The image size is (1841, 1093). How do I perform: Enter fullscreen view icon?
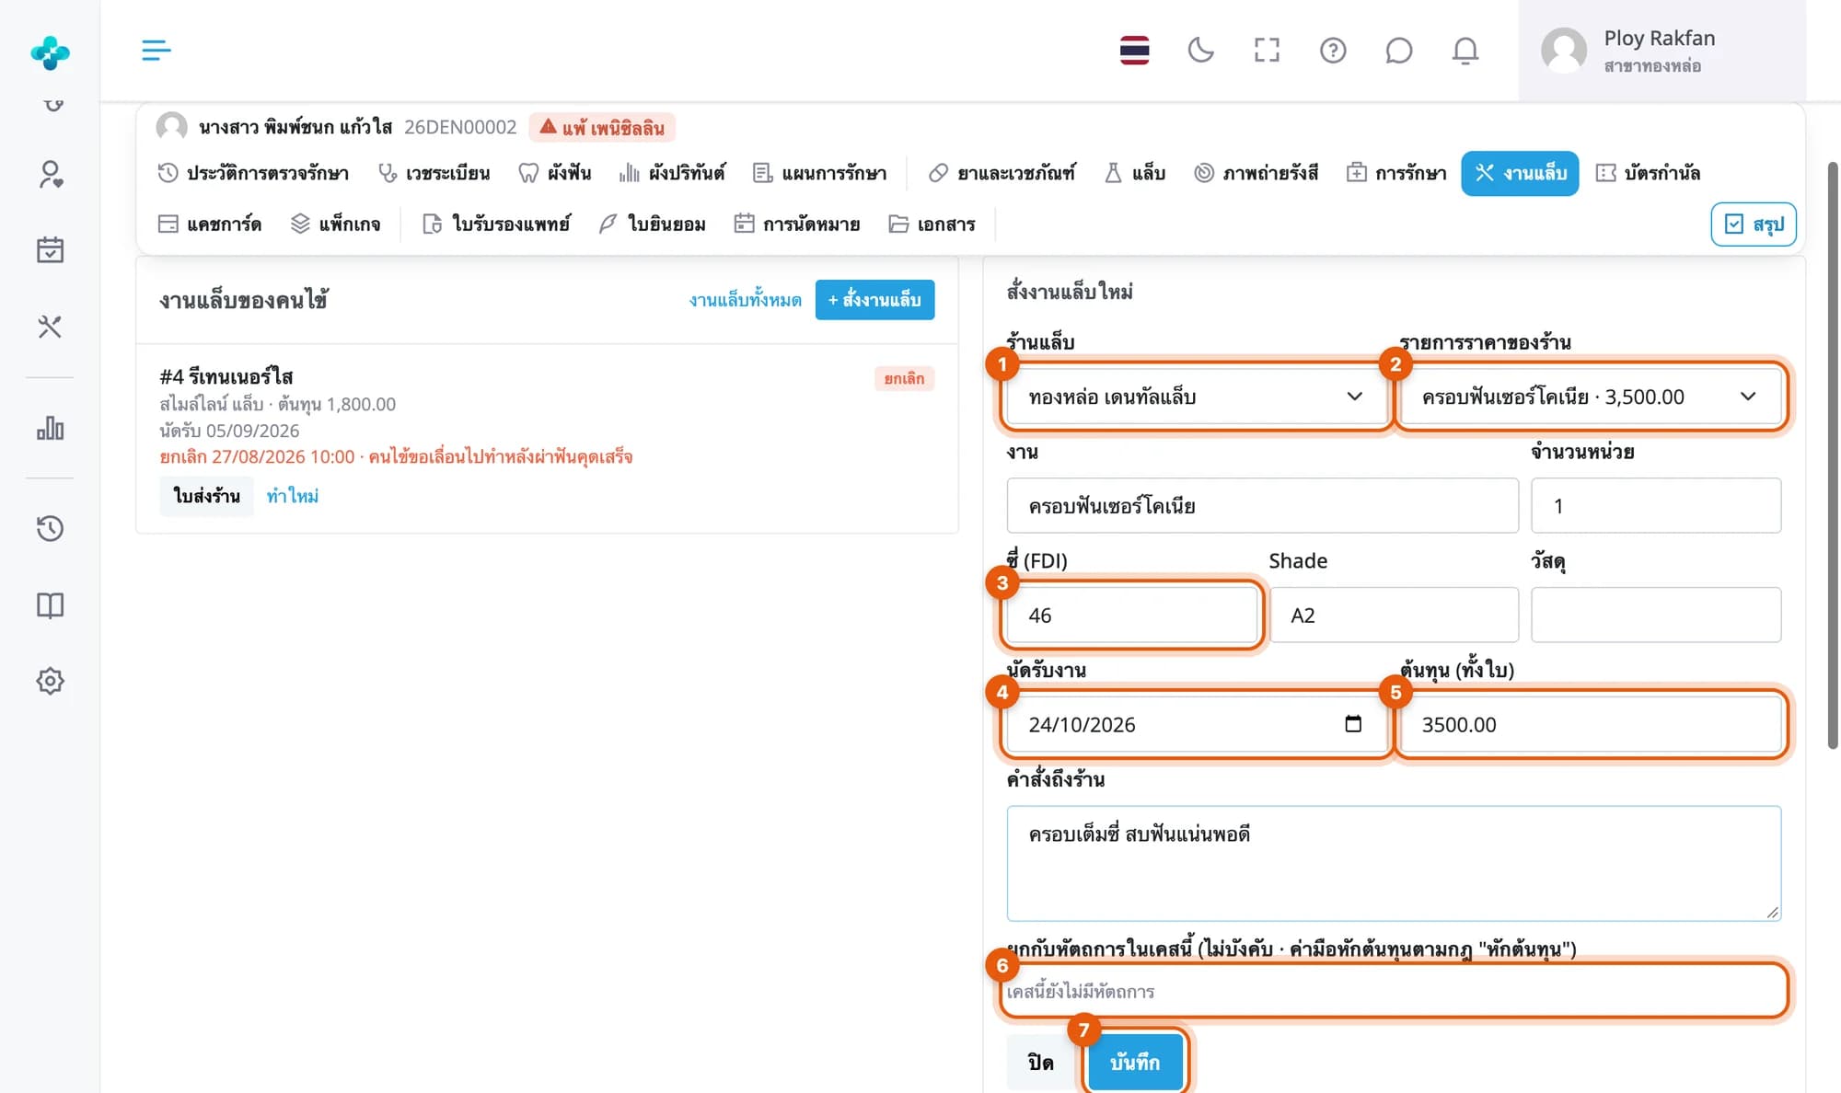pos(1267,50)
